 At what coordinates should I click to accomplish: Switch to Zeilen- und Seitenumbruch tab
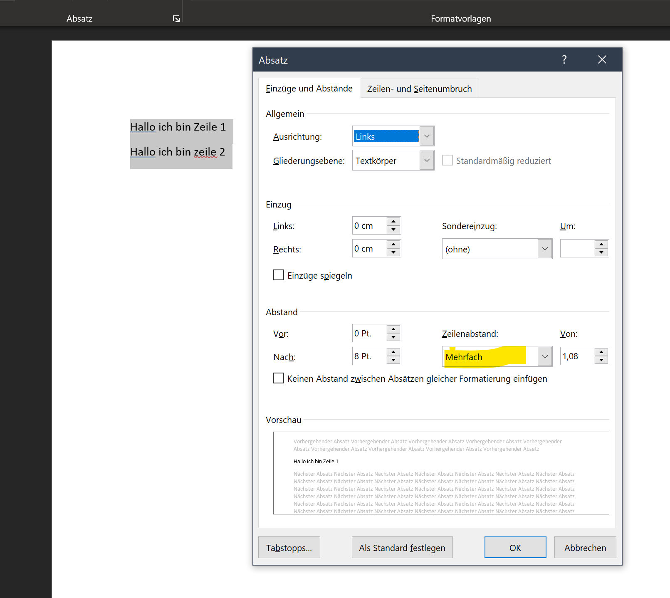pyautogui.click(x=419, y=89)
